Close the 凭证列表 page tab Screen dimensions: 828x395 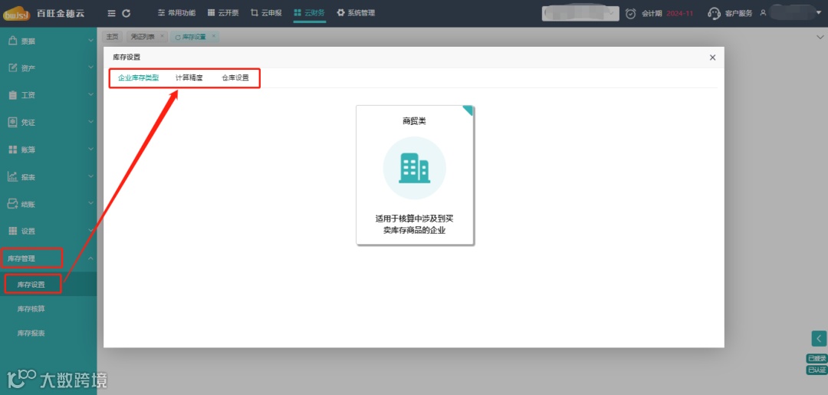[163, 36]
